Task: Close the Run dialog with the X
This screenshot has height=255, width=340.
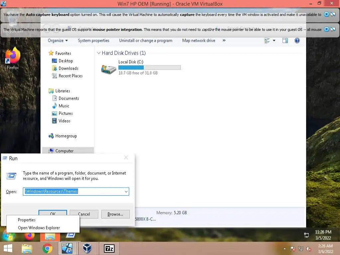Action: point(126,158)
